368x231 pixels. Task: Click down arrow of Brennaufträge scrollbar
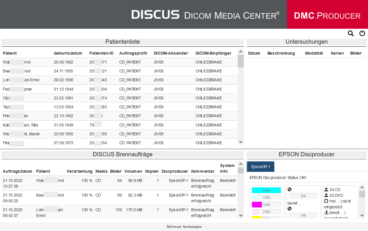coord(241,215)
